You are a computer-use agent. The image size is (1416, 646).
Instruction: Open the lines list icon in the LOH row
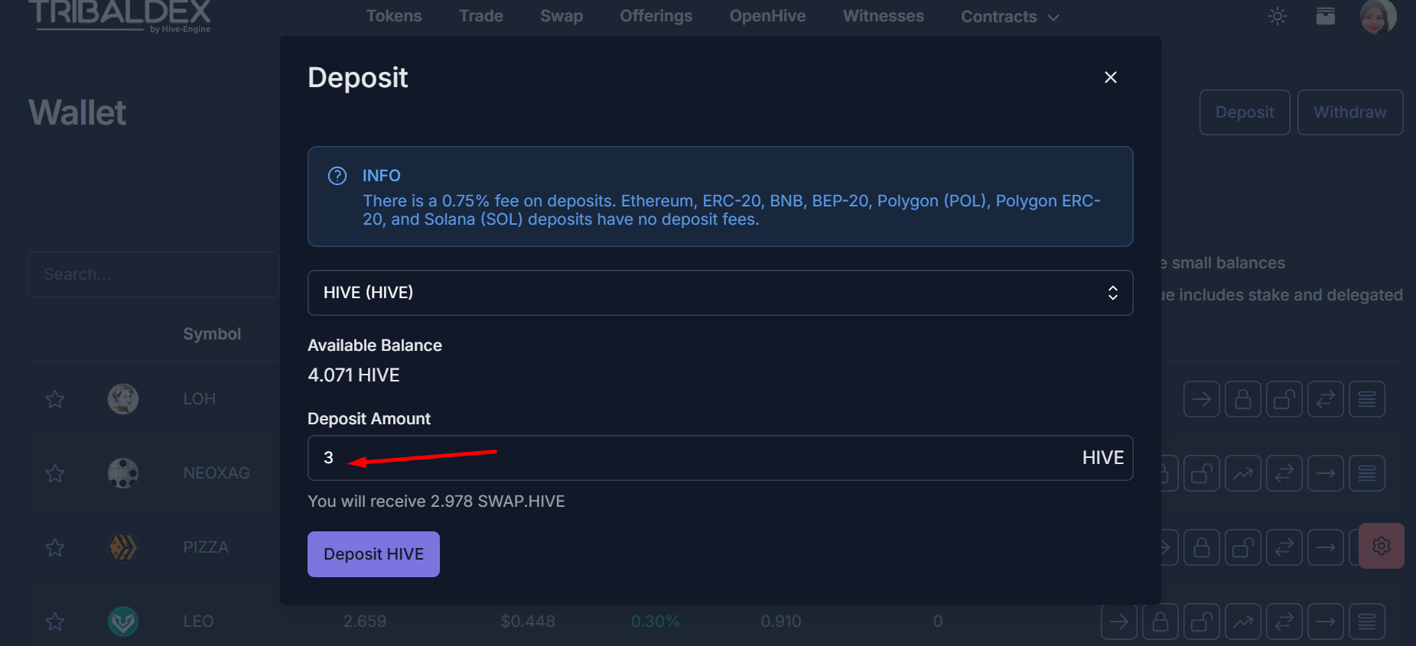1367,399
